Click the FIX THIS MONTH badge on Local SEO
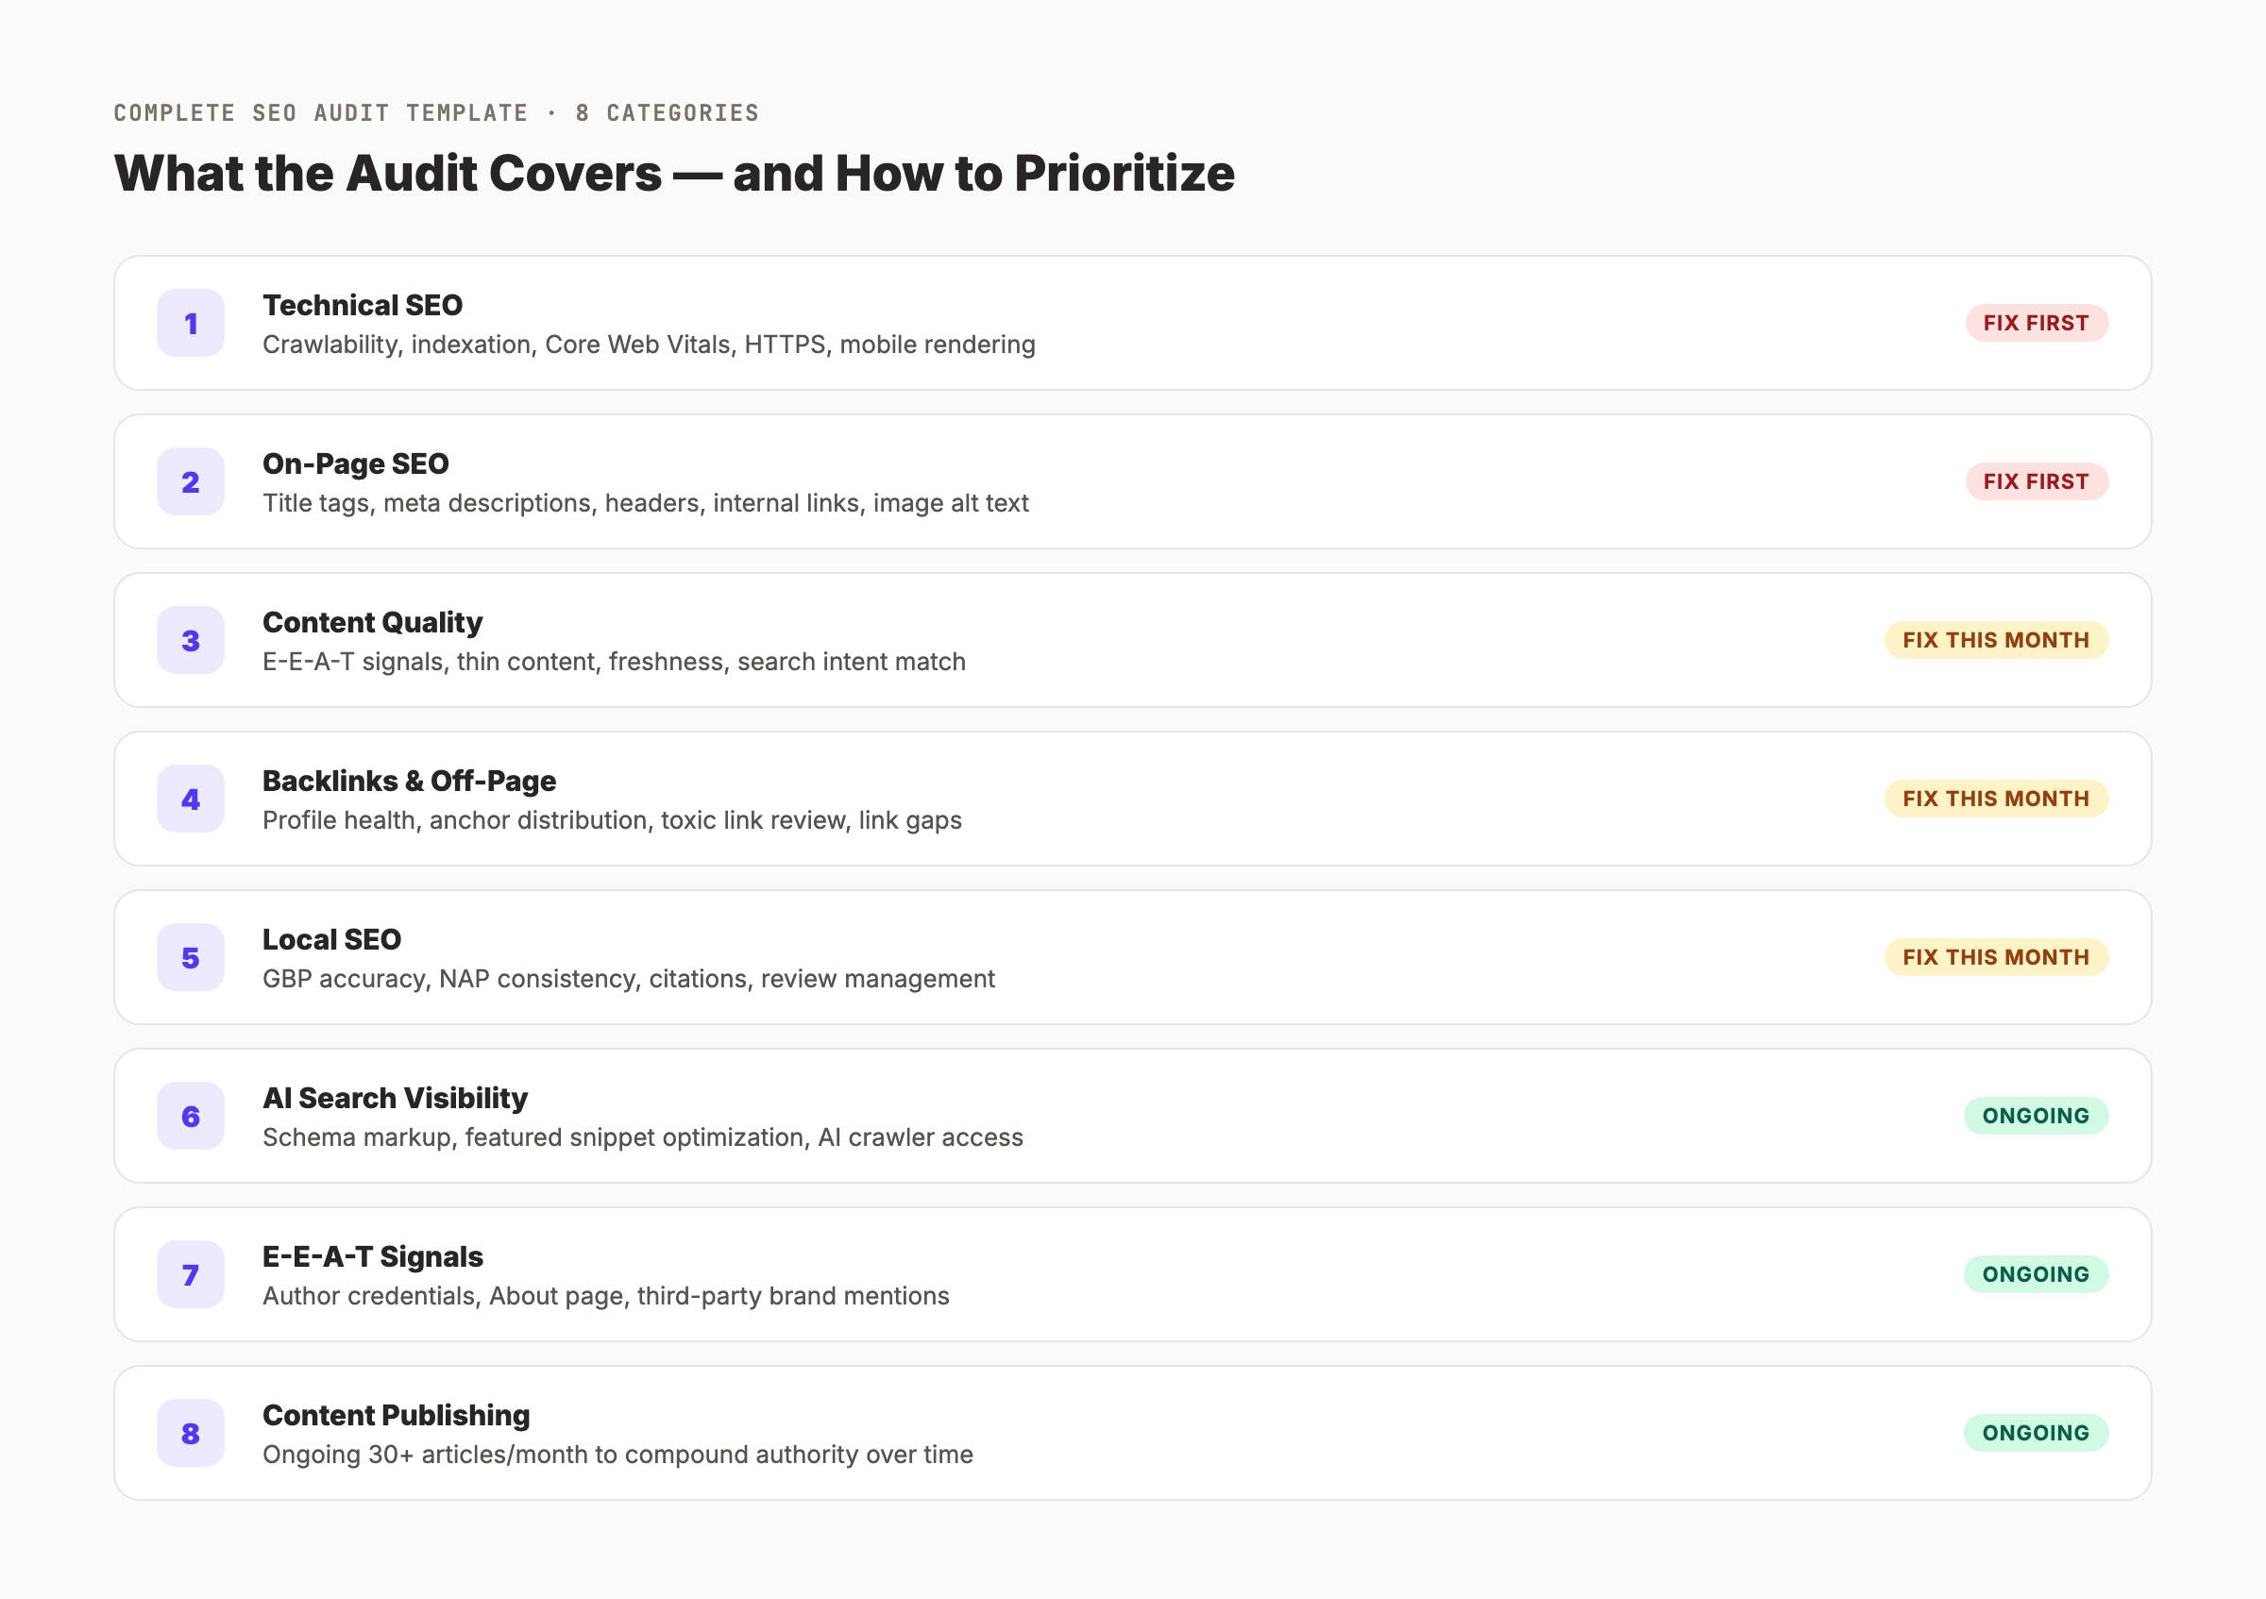This screenshot has height=1599, width=2266. pyautogui.click(x=1997, y=957)
